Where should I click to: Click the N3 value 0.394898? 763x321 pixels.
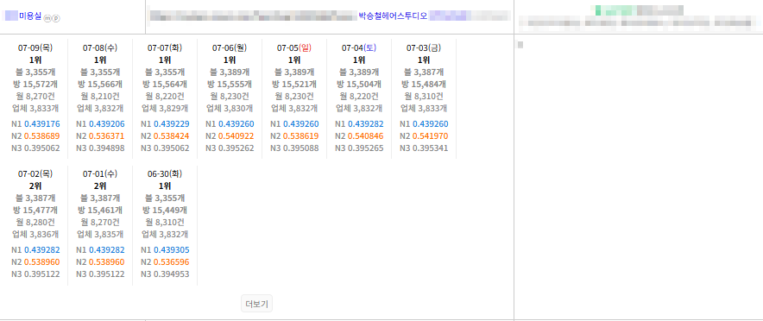pos(107,148)
